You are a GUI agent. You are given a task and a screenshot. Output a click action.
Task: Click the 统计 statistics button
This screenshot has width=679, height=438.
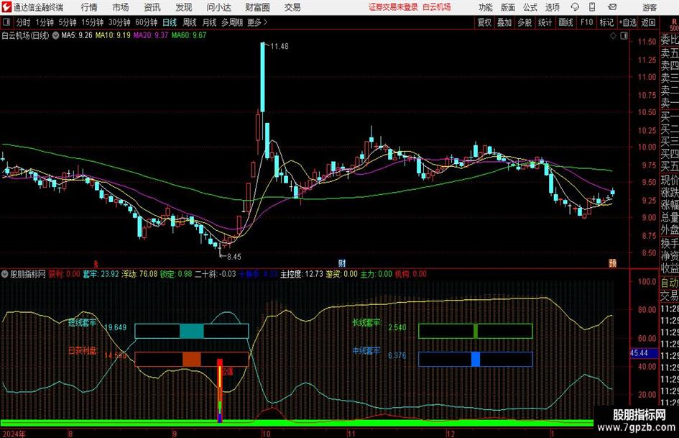(x=545, y=22)
